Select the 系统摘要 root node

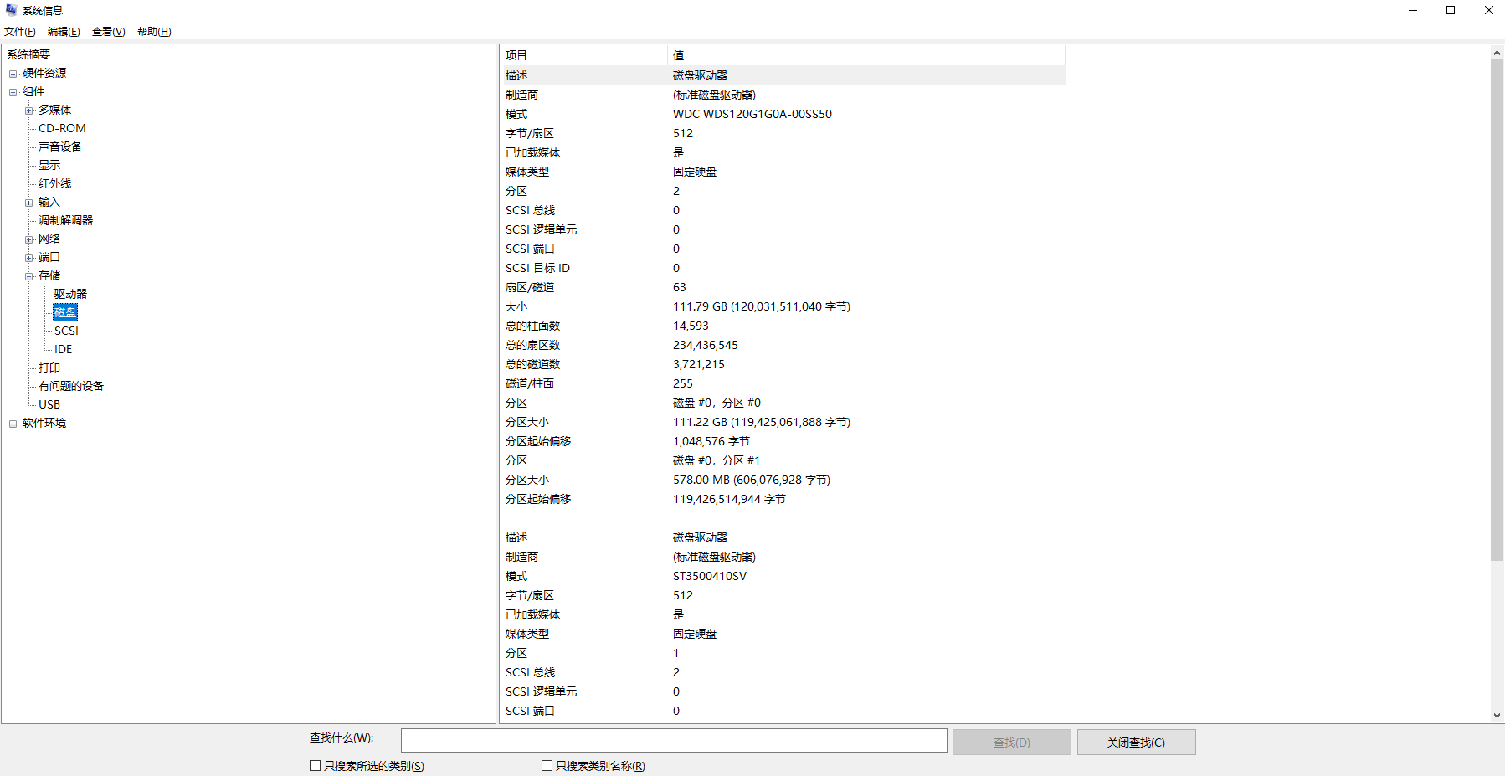28,54
